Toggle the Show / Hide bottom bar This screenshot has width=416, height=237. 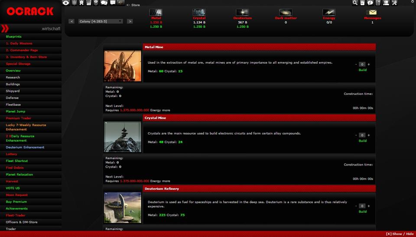tap(400, 234)
